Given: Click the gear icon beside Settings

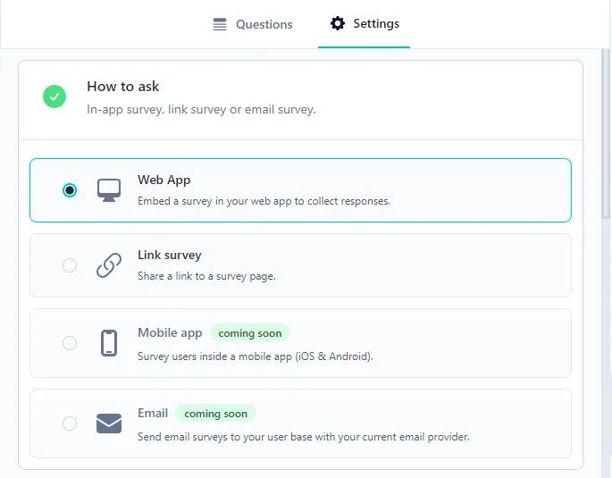Looking at the screenshot, I should coord(337,23).
